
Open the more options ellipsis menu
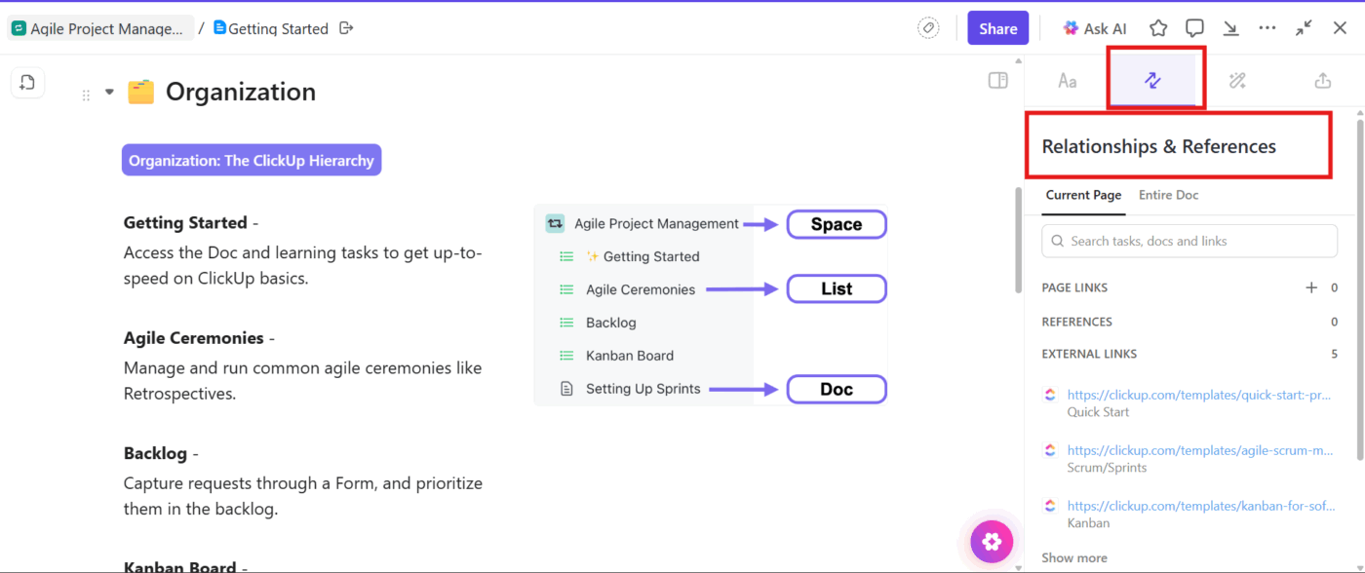point(1267,27)
